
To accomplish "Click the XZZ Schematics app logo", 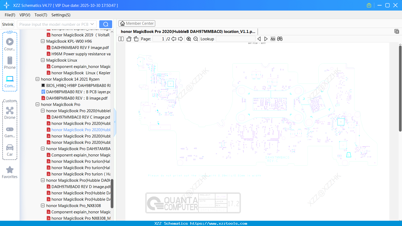I will click(x=7, y=5).
